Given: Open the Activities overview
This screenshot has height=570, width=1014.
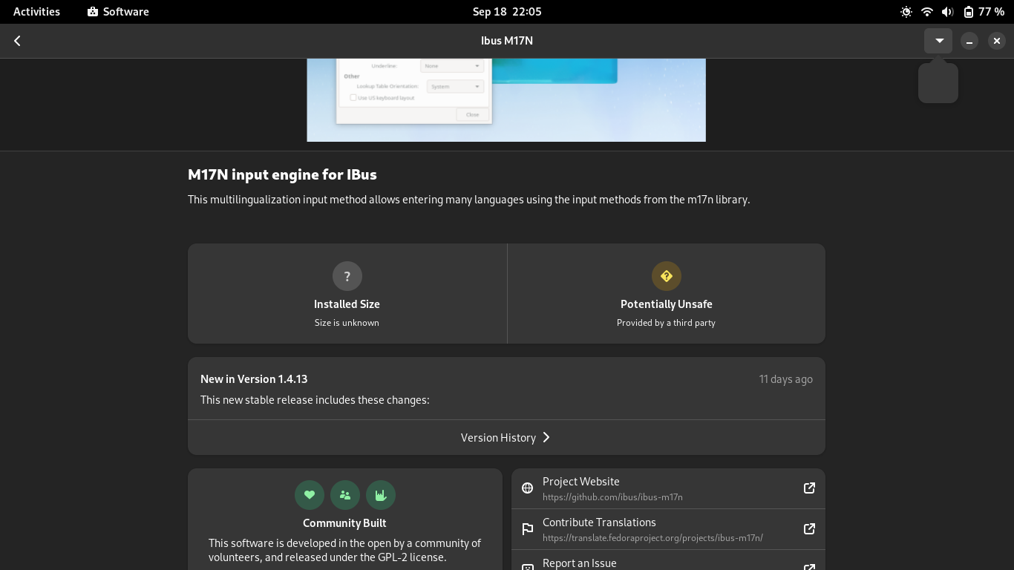Looking at the screenshot, I should [x=36, y=12].
